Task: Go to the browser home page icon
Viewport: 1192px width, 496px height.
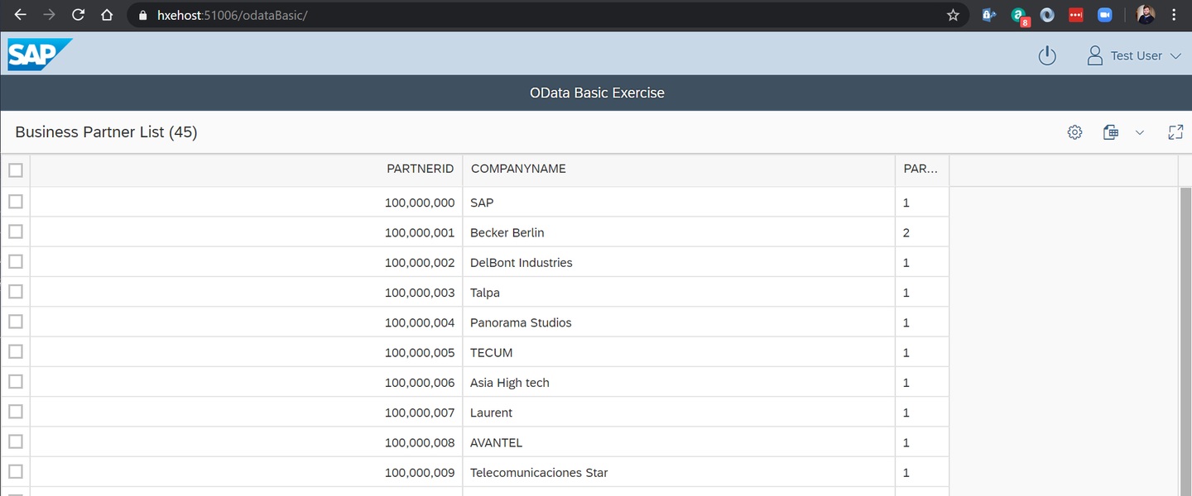Action: point(107,15)
